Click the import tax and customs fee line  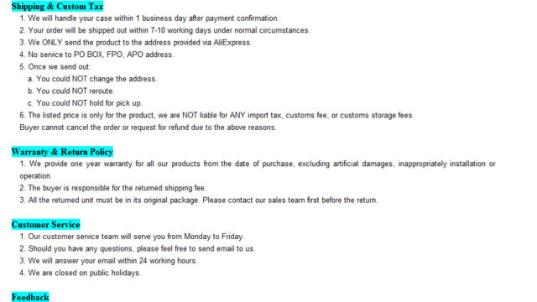click(216, 116)
